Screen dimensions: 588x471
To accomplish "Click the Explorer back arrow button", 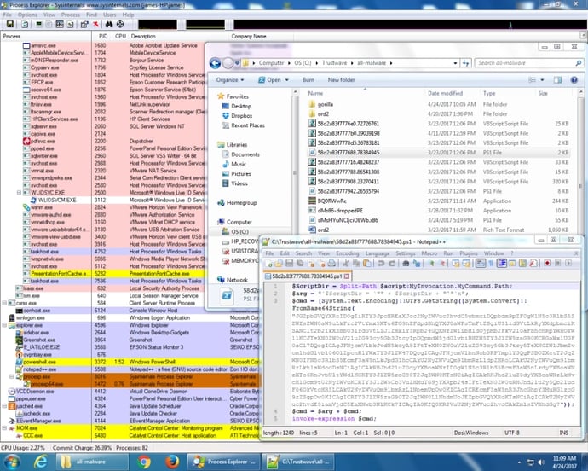I will click(x=216, y=63).
